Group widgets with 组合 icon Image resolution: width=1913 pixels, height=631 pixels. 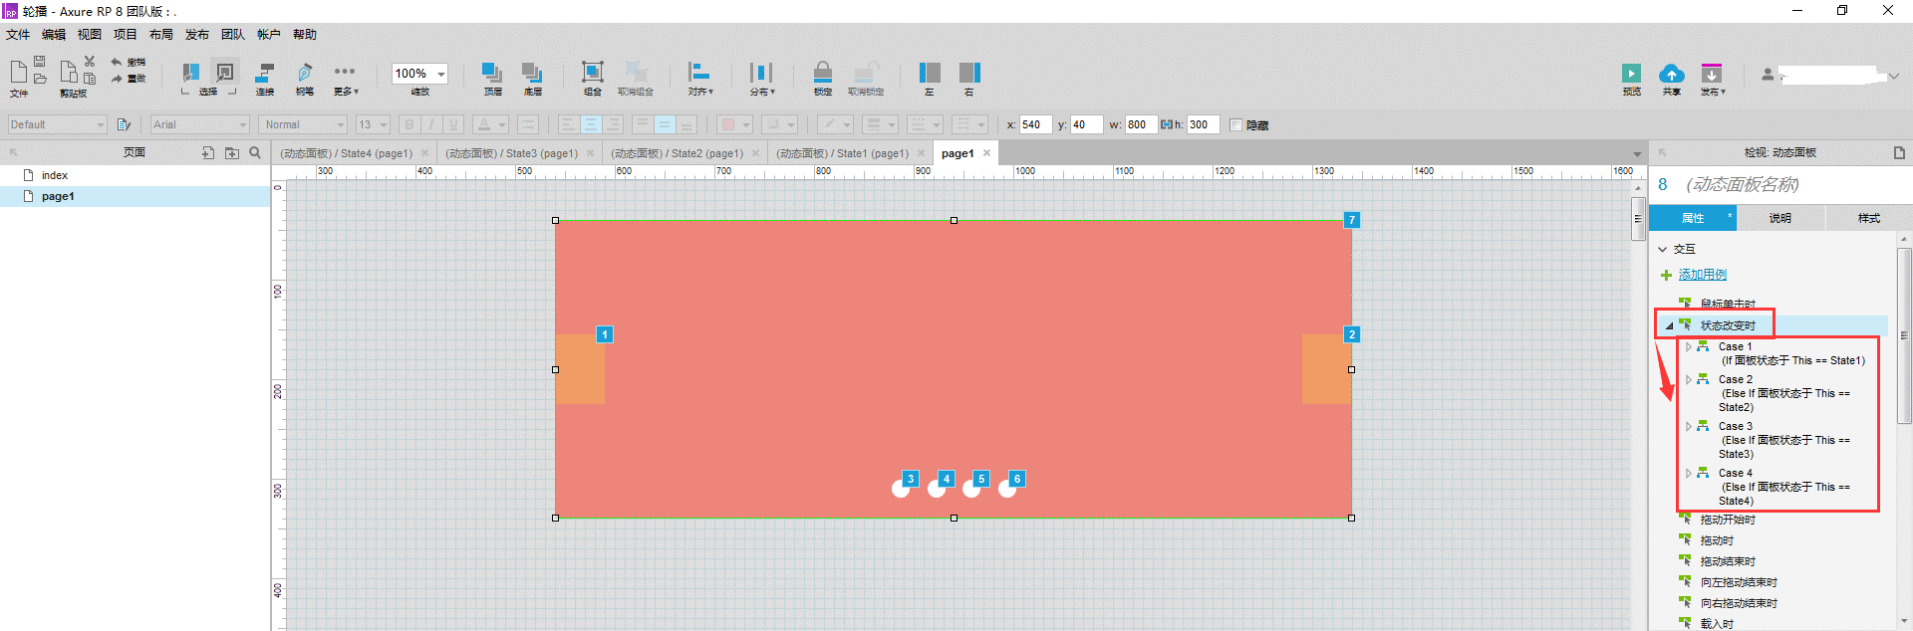[592, 78]
